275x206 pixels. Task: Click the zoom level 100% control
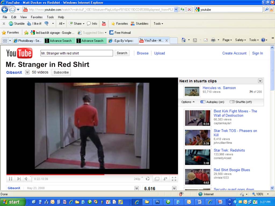click(260, 194)
